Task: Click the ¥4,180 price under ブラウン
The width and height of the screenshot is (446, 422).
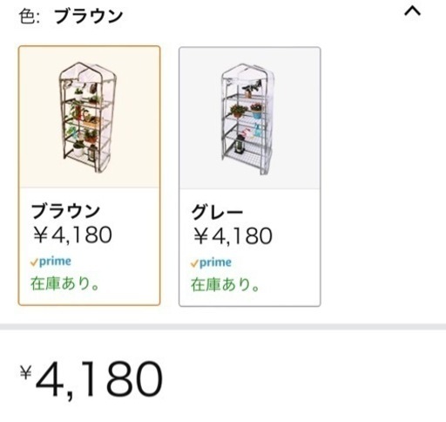Action: point(72,235)
